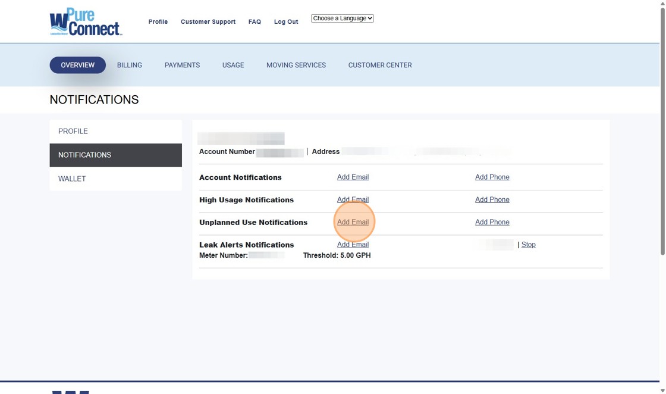666x394 pixels.
Task: Open the FAQ page
Action: coord(255,21)
